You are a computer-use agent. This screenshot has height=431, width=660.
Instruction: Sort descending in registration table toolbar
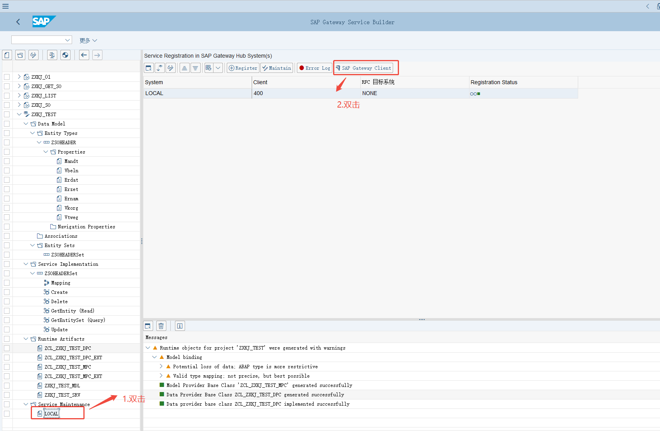196,68
